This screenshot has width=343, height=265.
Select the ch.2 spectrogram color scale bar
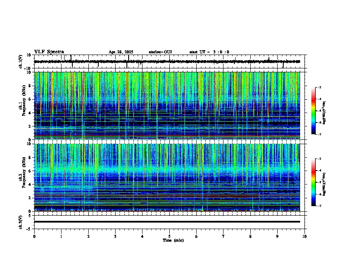(x=313, y=182)
